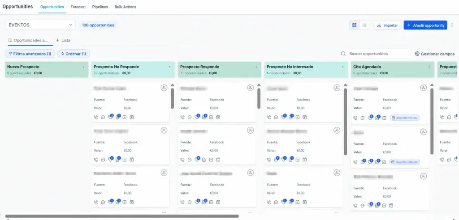Open the Bulk Actions tab
Screen dimensions: 459x220
tap(126, 7)
